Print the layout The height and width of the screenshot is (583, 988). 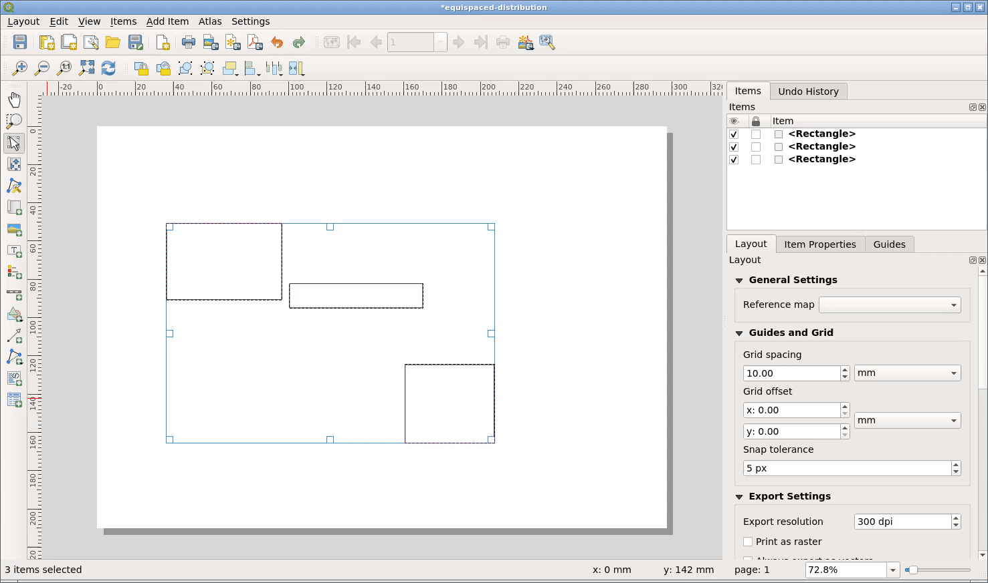tap(189, 42)
